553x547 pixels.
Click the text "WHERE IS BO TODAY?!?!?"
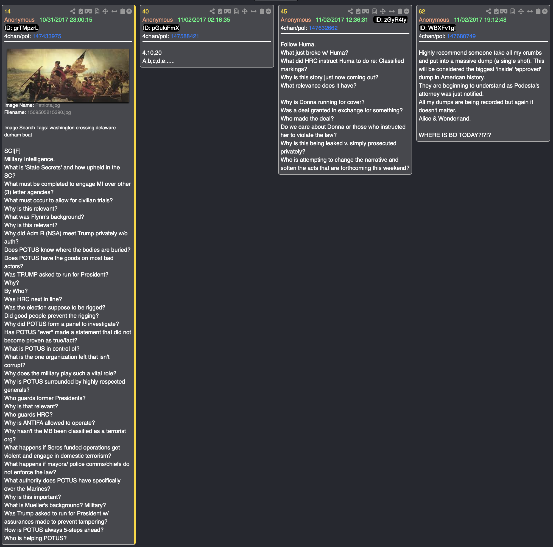pos(454,135)
